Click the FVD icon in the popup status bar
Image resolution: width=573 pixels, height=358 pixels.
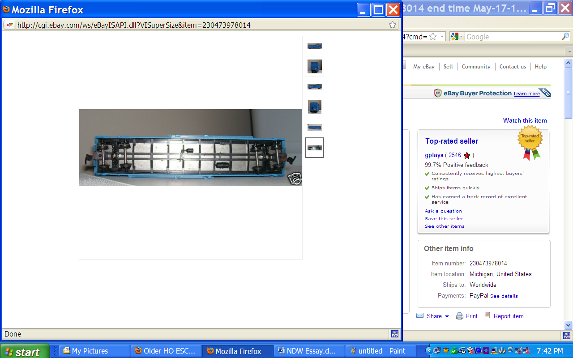[x=394, y=334]
